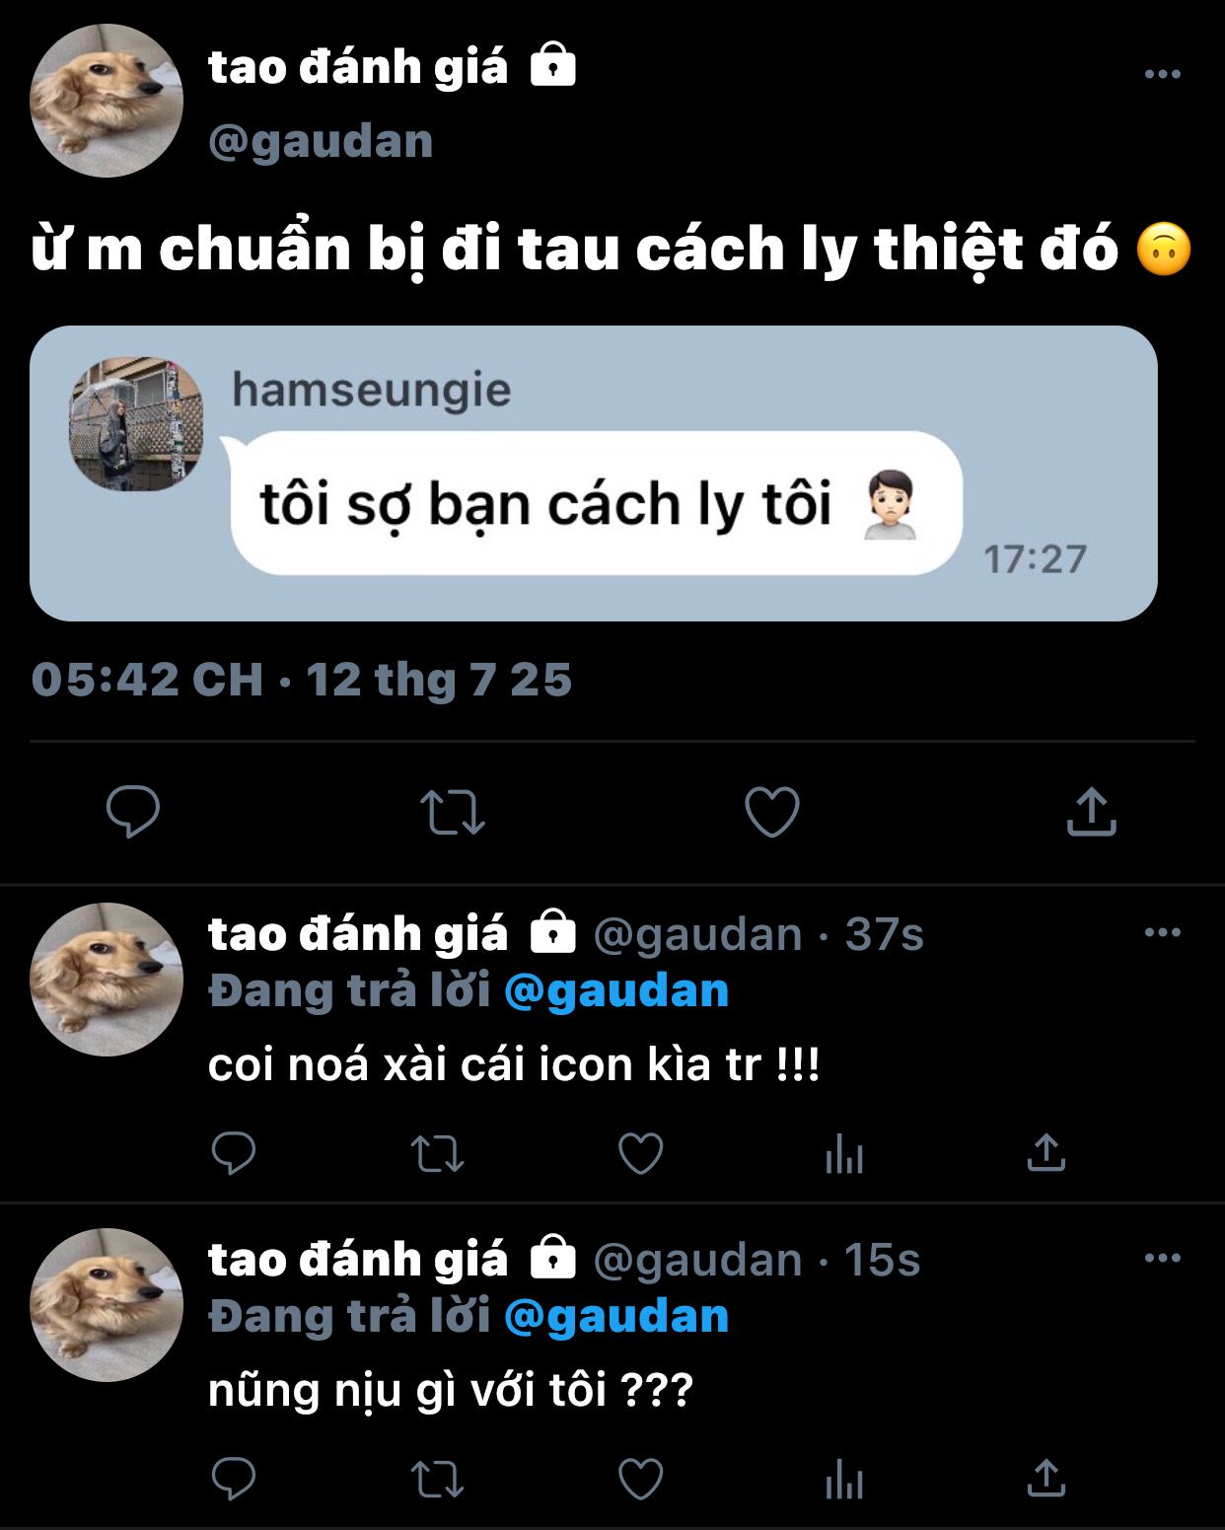Reply to the 'nũng nịu gì' tweet
Screen dimensions: 1225x1530
pos(234,1478)
